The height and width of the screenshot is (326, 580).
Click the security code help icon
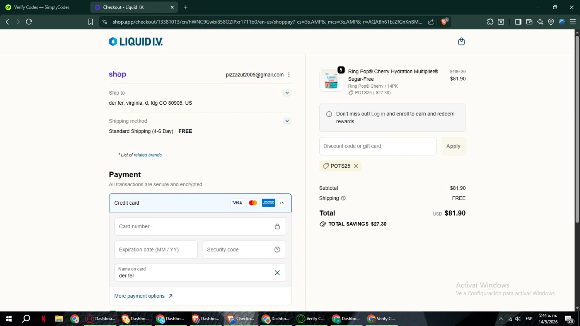(277, 250)
